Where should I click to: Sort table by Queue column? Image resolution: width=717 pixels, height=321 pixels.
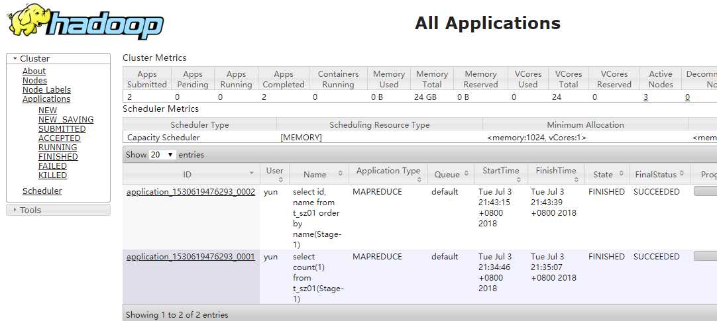pyautogui.click(x=451, y=174)
